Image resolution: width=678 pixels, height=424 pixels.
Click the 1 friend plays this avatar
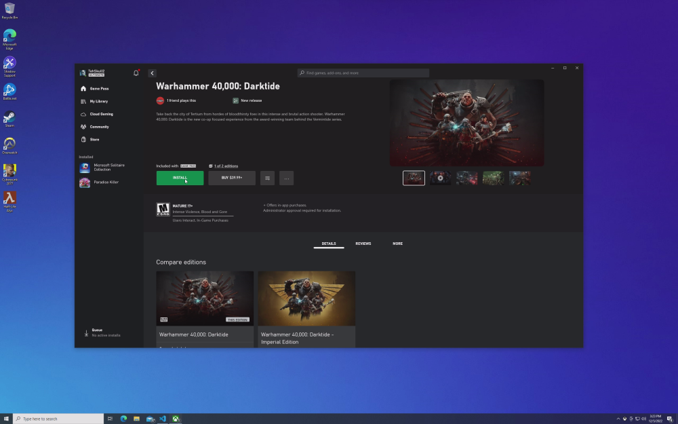(x=160, y=100)
